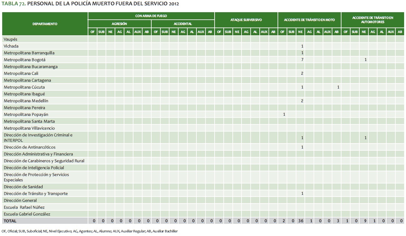Viewport: 406px width, 236px height.
Task: Select the value 7 in Bogotá row
Action: pyautogui.click(x=302, y=60)
